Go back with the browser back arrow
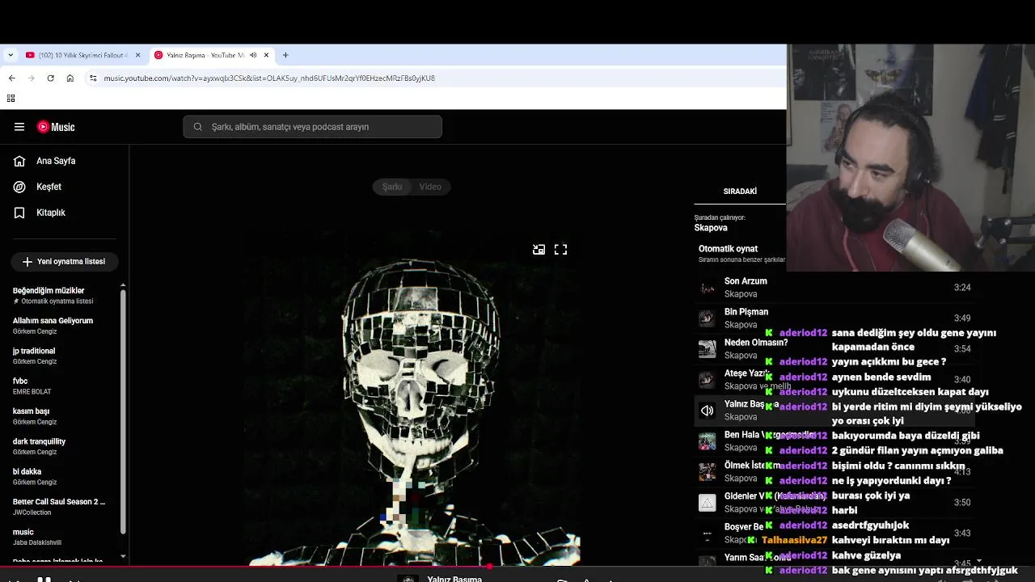This screenshot has height=582, width=1035. coord(11,78)
